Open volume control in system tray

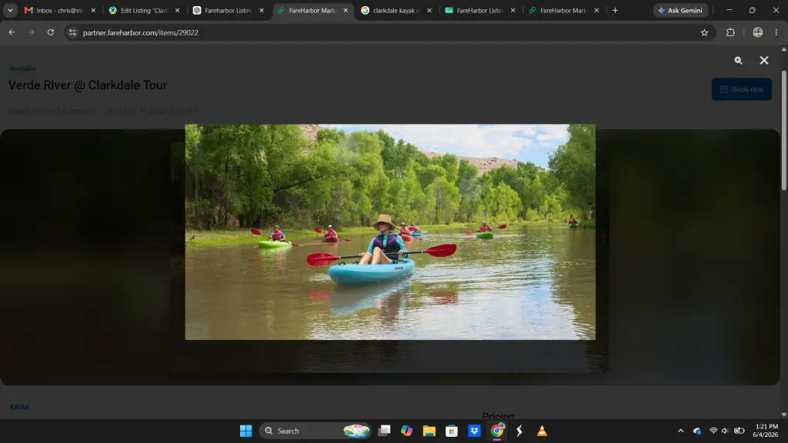725,431
